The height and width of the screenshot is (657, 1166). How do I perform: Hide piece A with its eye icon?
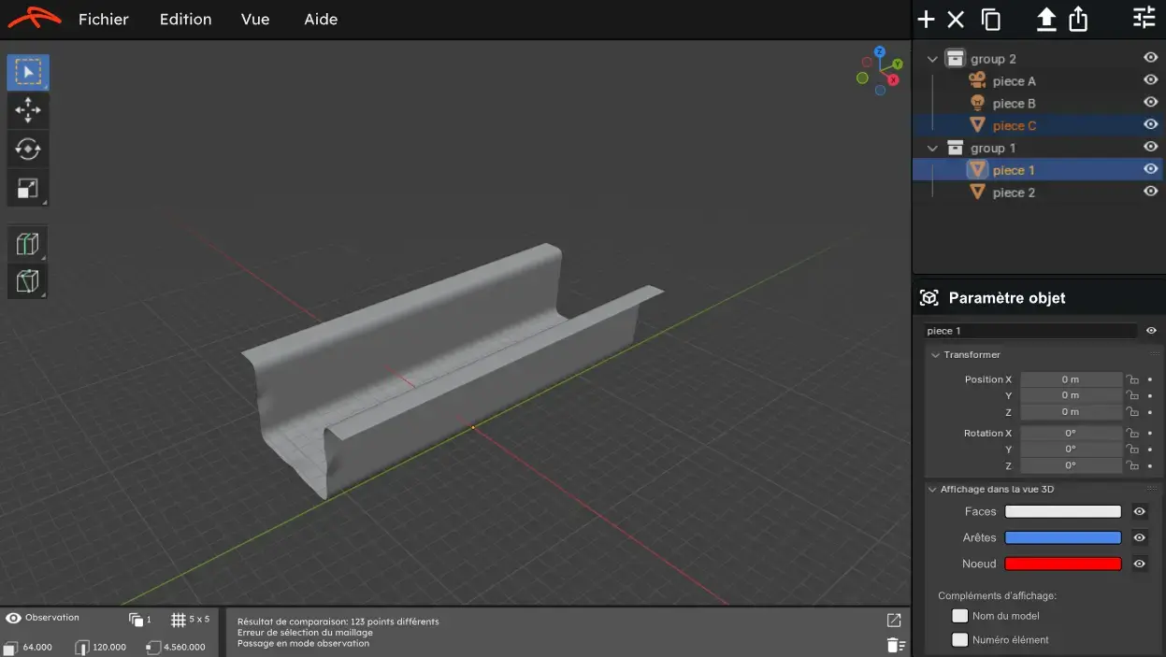[x=1151, y=80]
